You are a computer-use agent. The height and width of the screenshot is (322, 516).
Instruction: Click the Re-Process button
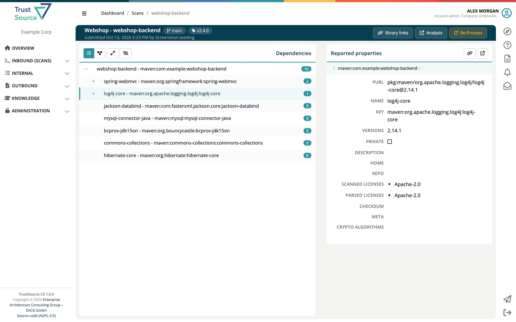pyautogui.click(x=468, y=33)
